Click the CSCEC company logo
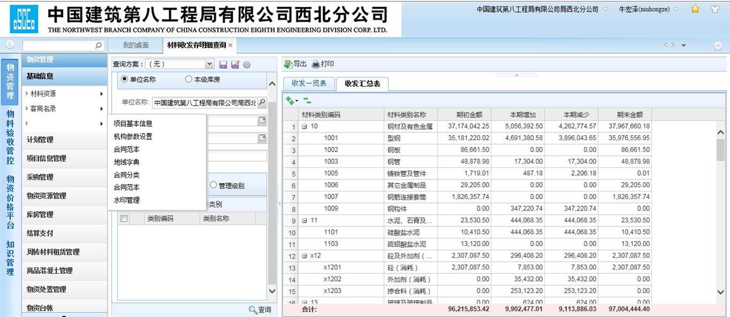Screen dimensions: 730x317 click(x=23, y=19)
